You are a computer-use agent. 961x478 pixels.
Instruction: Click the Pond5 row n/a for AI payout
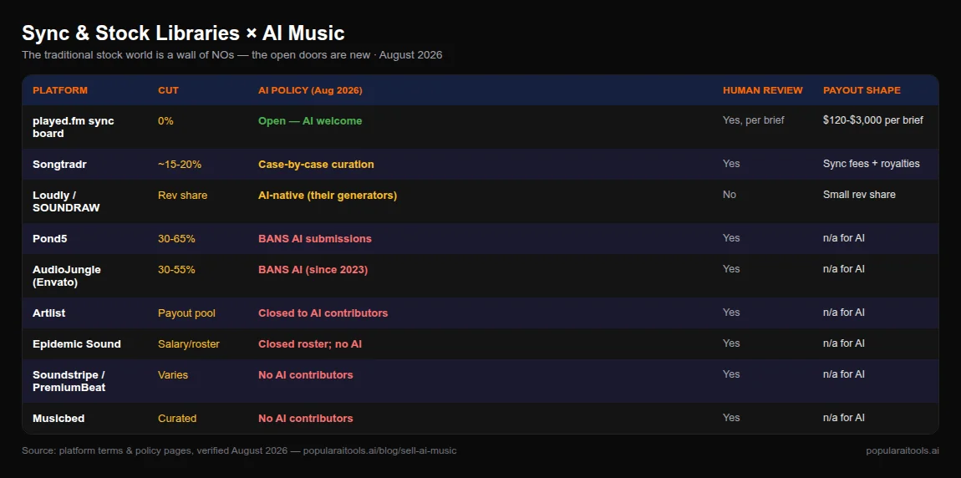click(x=844, y=238)
